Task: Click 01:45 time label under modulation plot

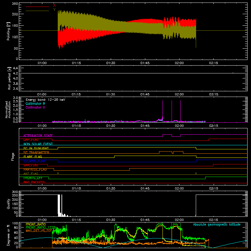Action: [145, 126]
